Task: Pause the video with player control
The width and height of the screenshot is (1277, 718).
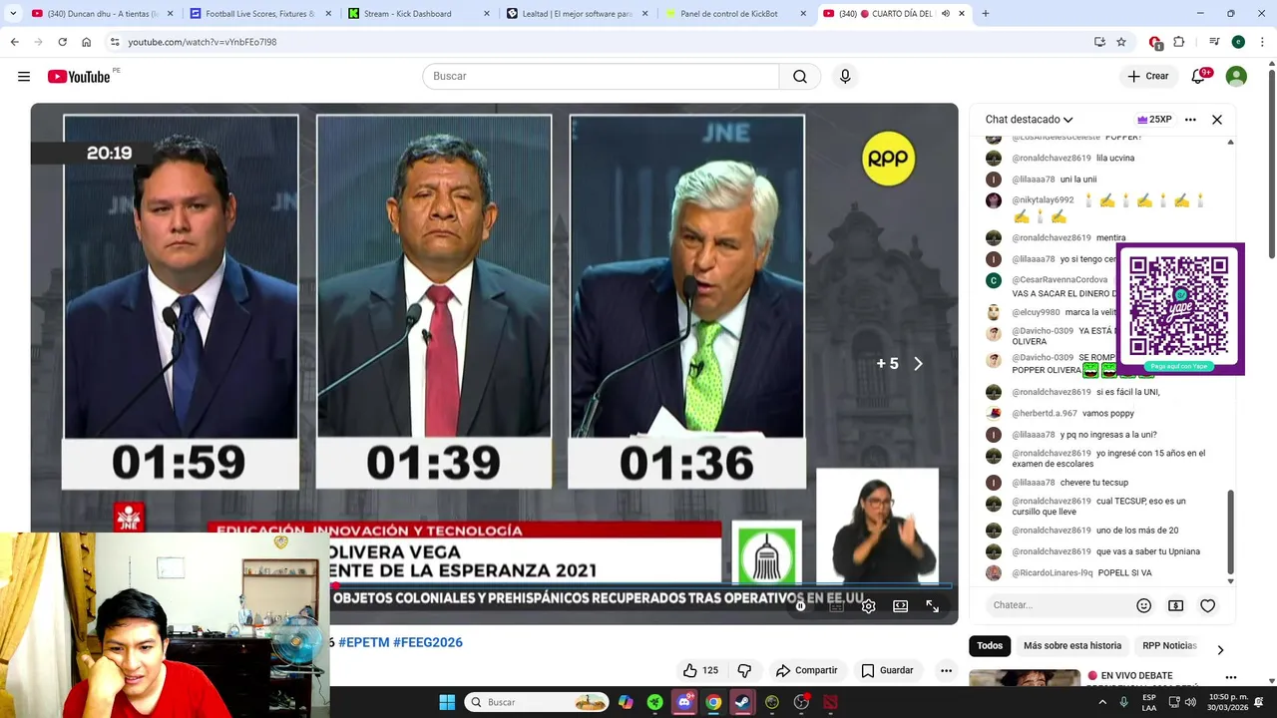Action: point(800,606)
